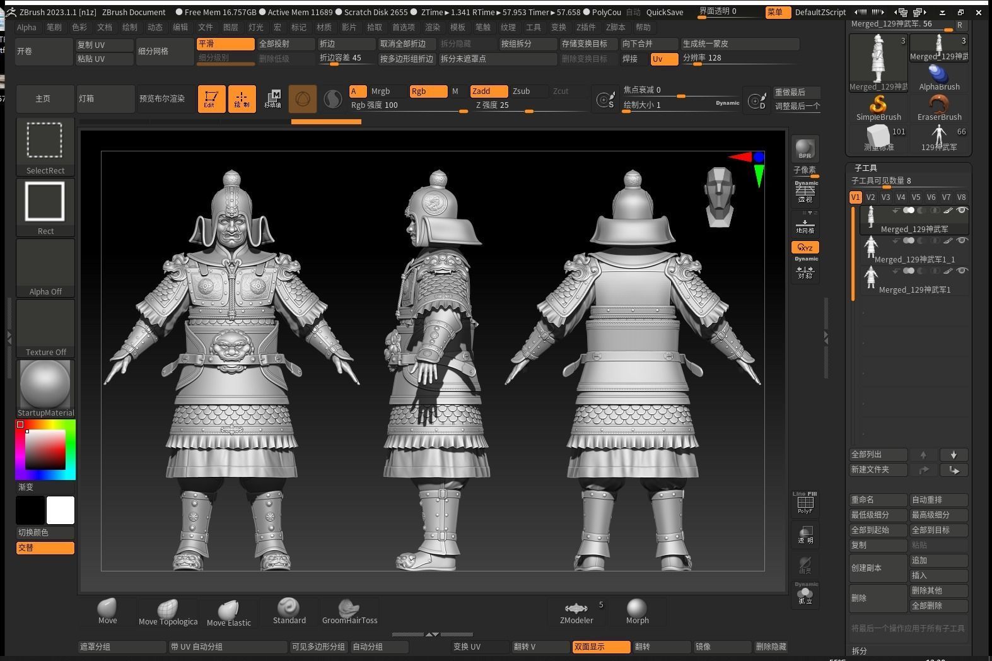Open the 帮助 help menu

[x=643, y=27]
